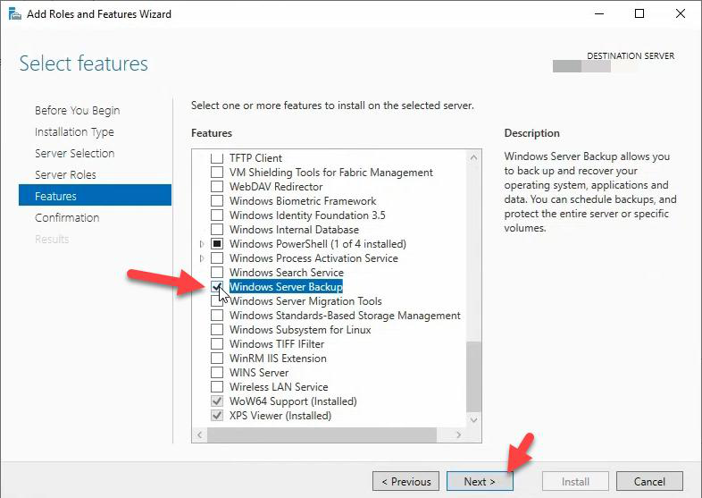Go to the Before You Begin step
This screenshot has width=702, height=498.
[x=78, y=110]
